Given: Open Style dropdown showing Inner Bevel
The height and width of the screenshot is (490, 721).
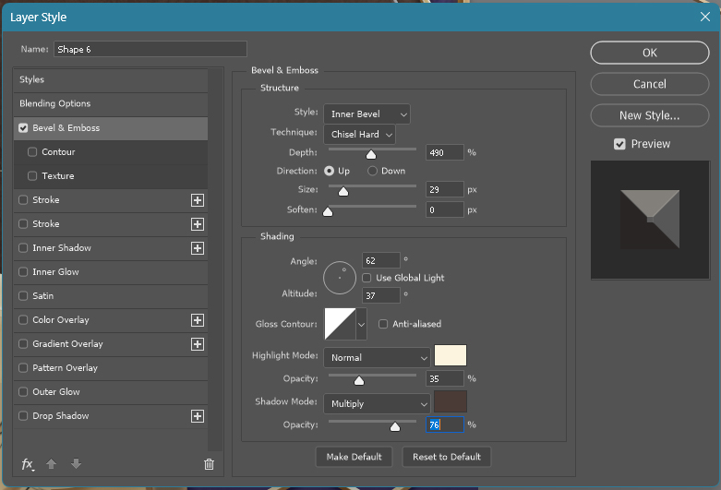Looking at the screenshot, I should coord(367,114).
